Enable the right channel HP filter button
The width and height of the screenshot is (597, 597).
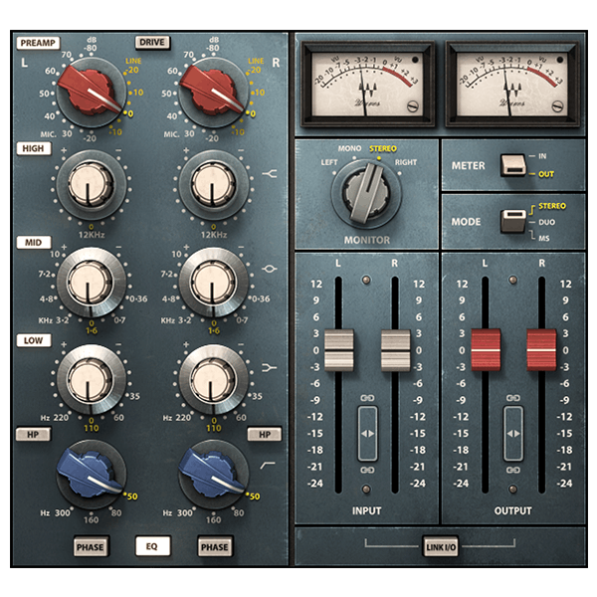pyautogui.click(x=265, y=434)
